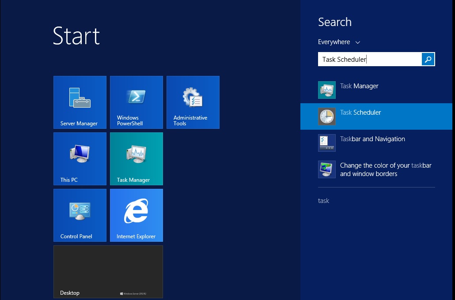Click the taskbar color change result icon
The width and height of the screenshot is (455, 300).
tap(327, 169)
